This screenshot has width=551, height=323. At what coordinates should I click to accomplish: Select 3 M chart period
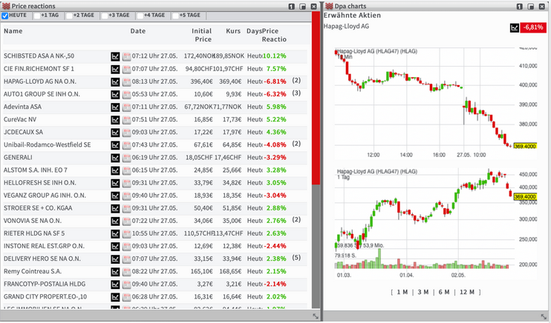(x=423, y=292)
